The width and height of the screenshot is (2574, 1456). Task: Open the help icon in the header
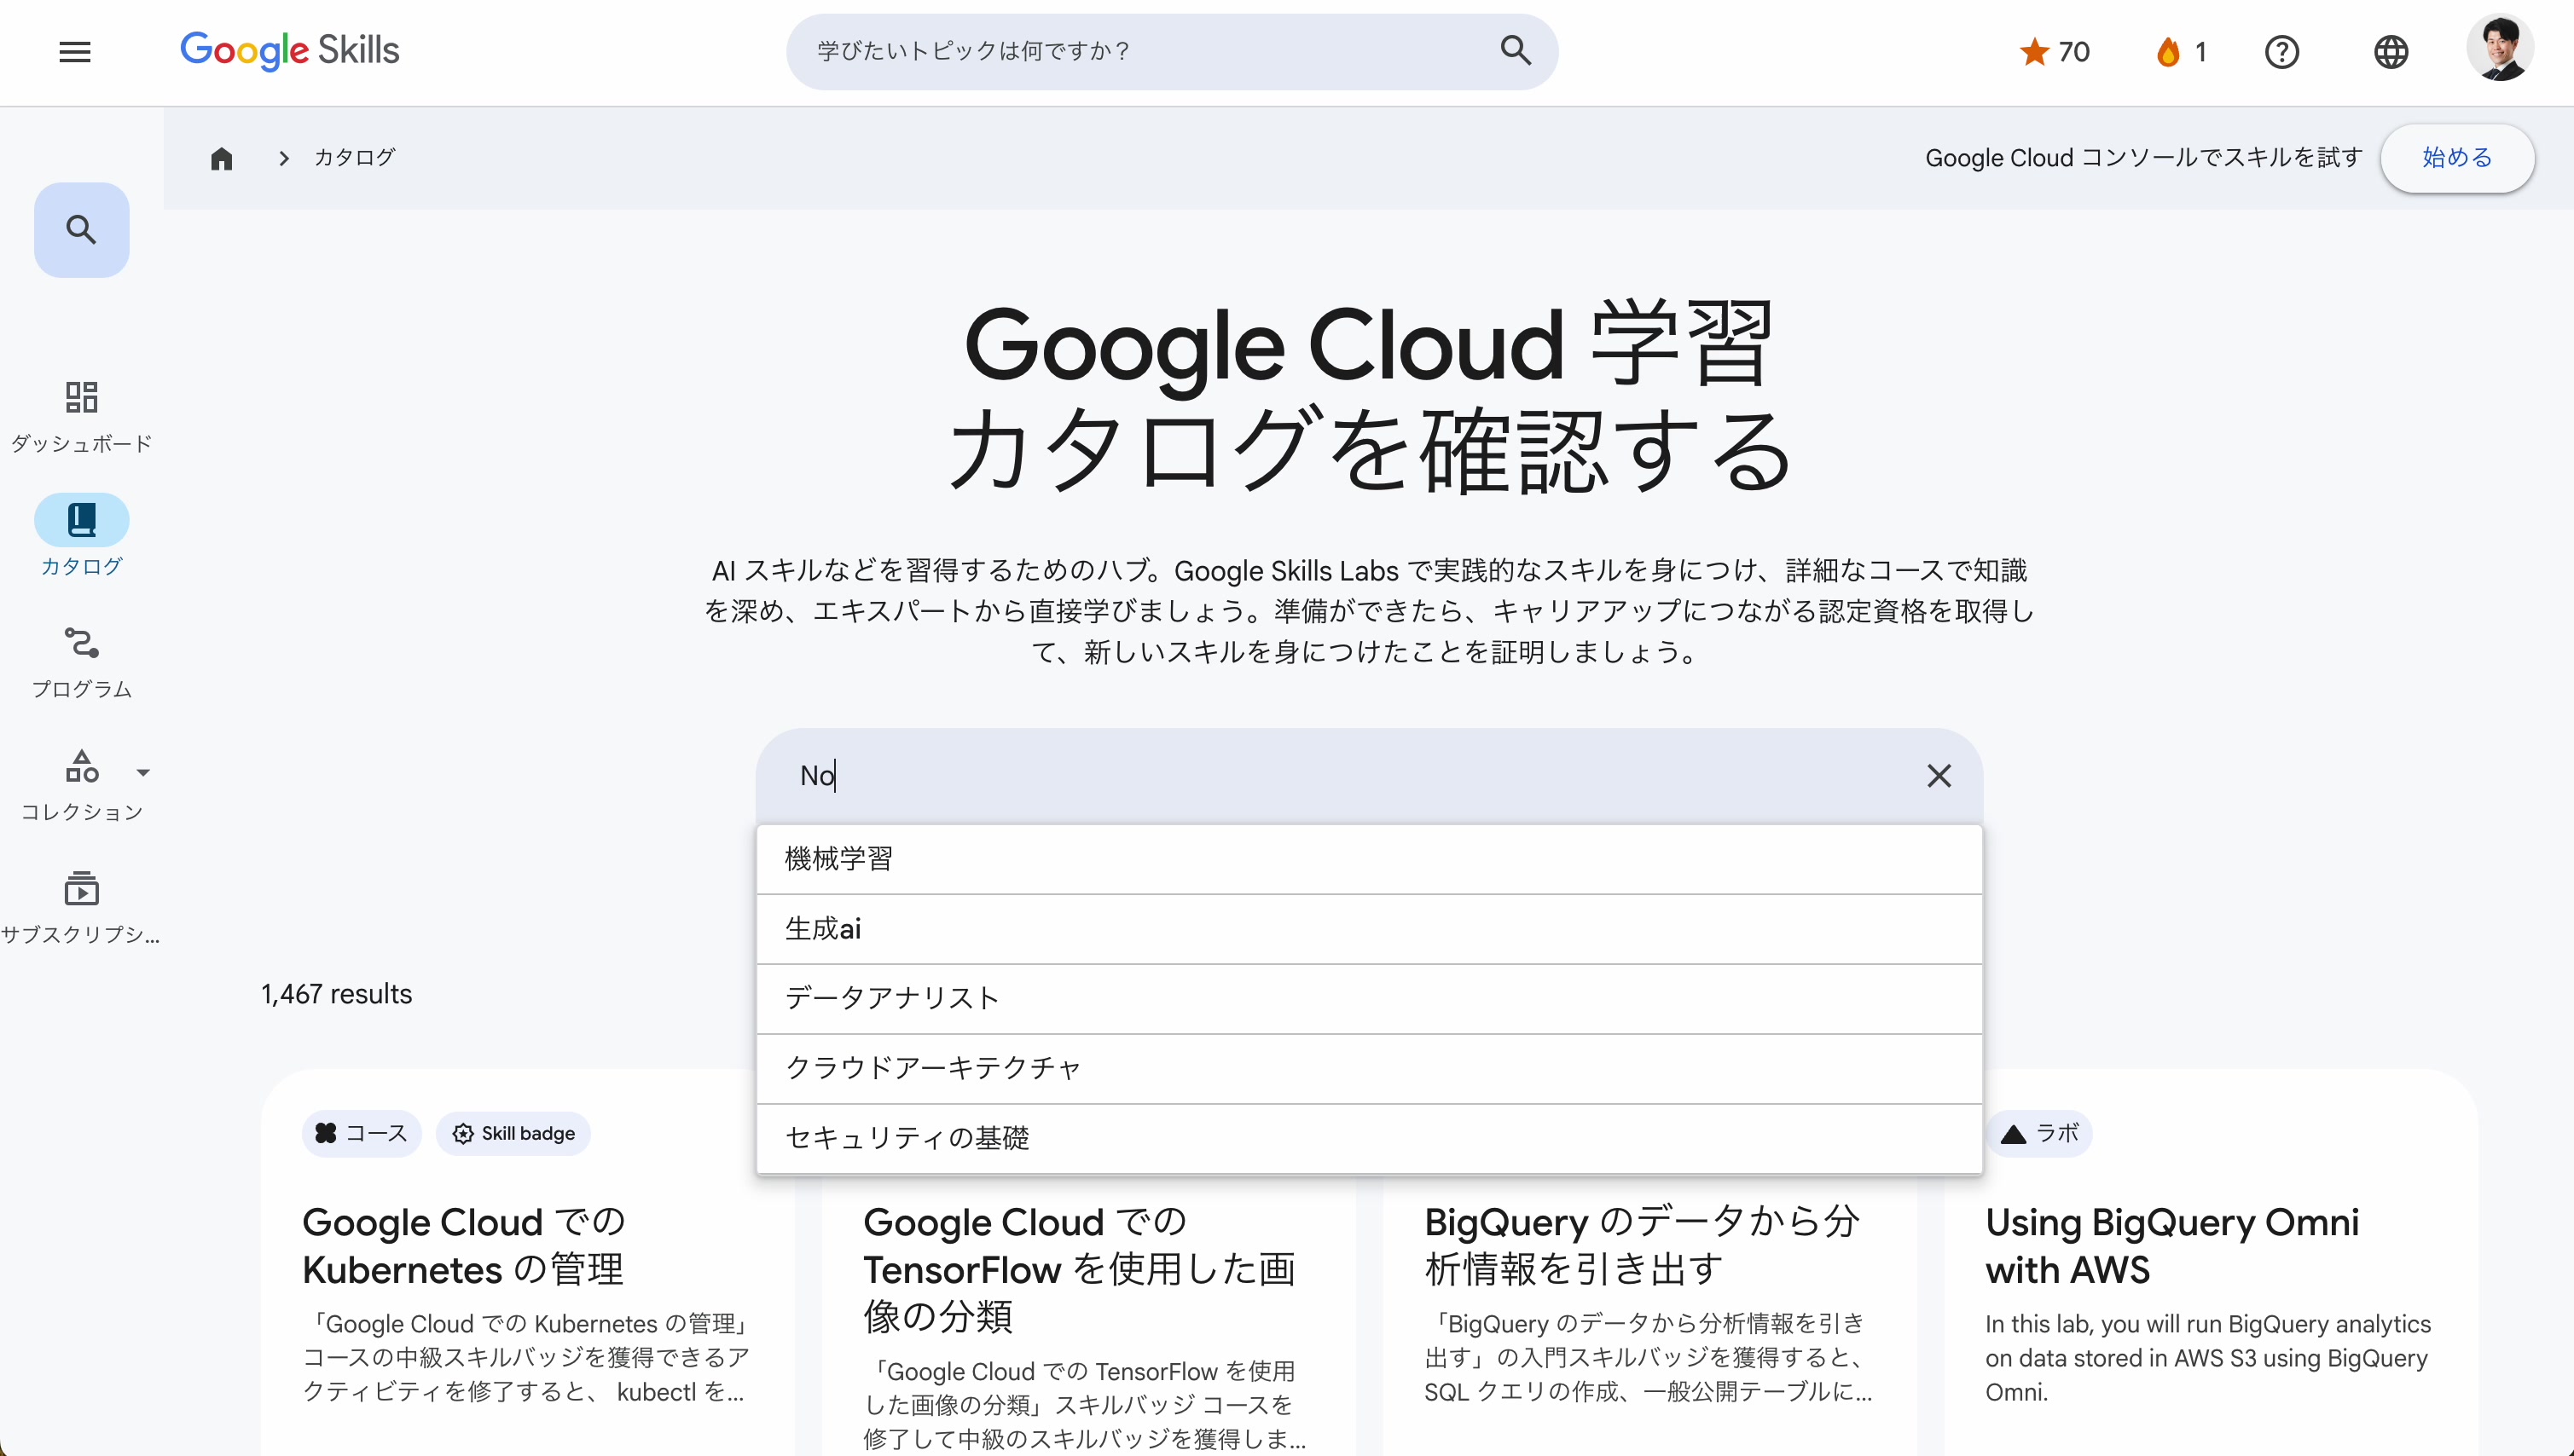pyautogui.click(x=2283, y=51)
